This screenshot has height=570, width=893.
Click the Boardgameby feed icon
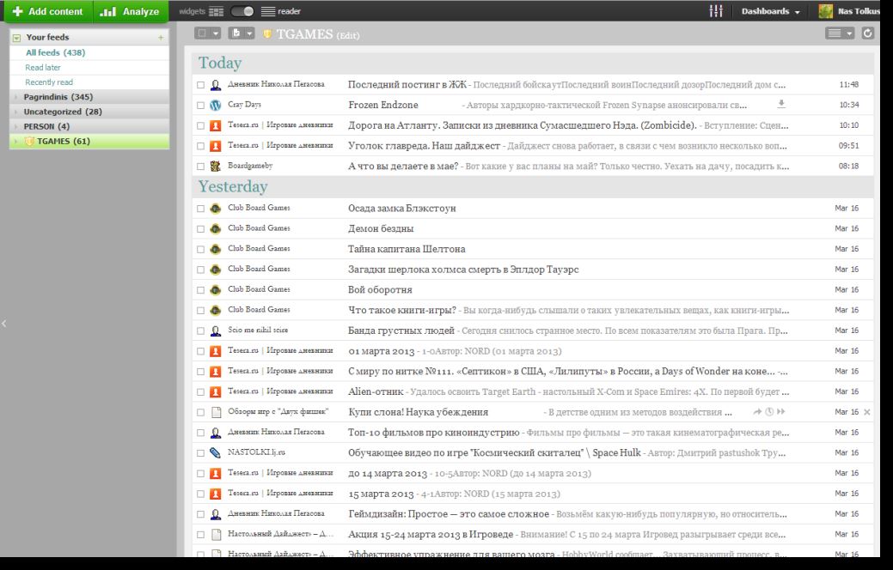point(215,167)
